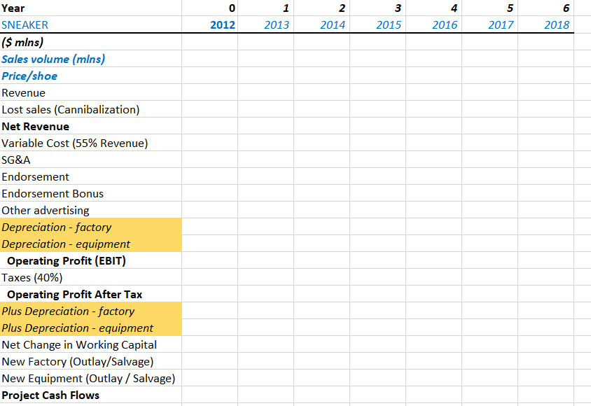The height and width of the screenshot is (406, 591).
Task: Select the year index 0 cell
Action: pos(210,8)
